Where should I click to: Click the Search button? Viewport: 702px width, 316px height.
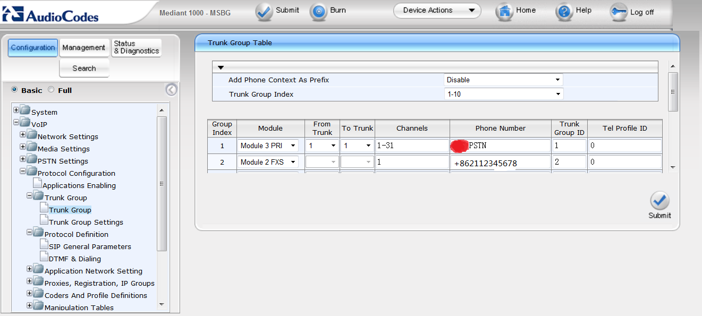pos(84,68)
